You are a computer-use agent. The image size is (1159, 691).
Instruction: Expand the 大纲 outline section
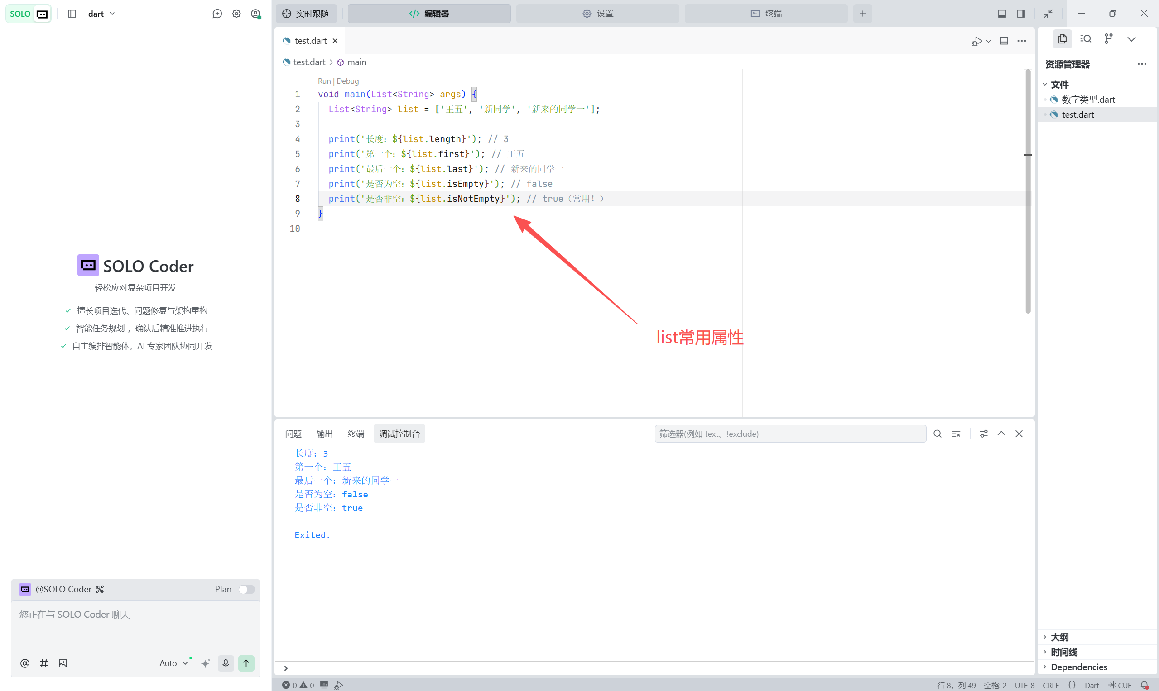1059,637
